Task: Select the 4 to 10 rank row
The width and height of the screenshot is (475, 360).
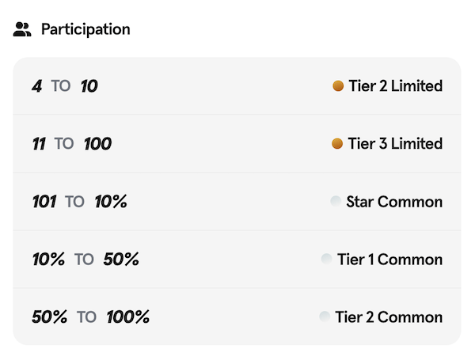Action: tap(237, 85)
